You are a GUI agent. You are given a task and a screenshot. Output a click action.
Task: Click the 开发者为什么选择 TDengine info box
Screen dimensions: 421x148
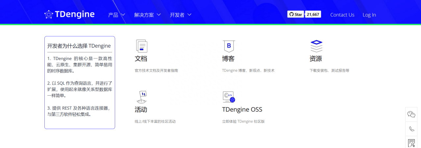(80, 83)
